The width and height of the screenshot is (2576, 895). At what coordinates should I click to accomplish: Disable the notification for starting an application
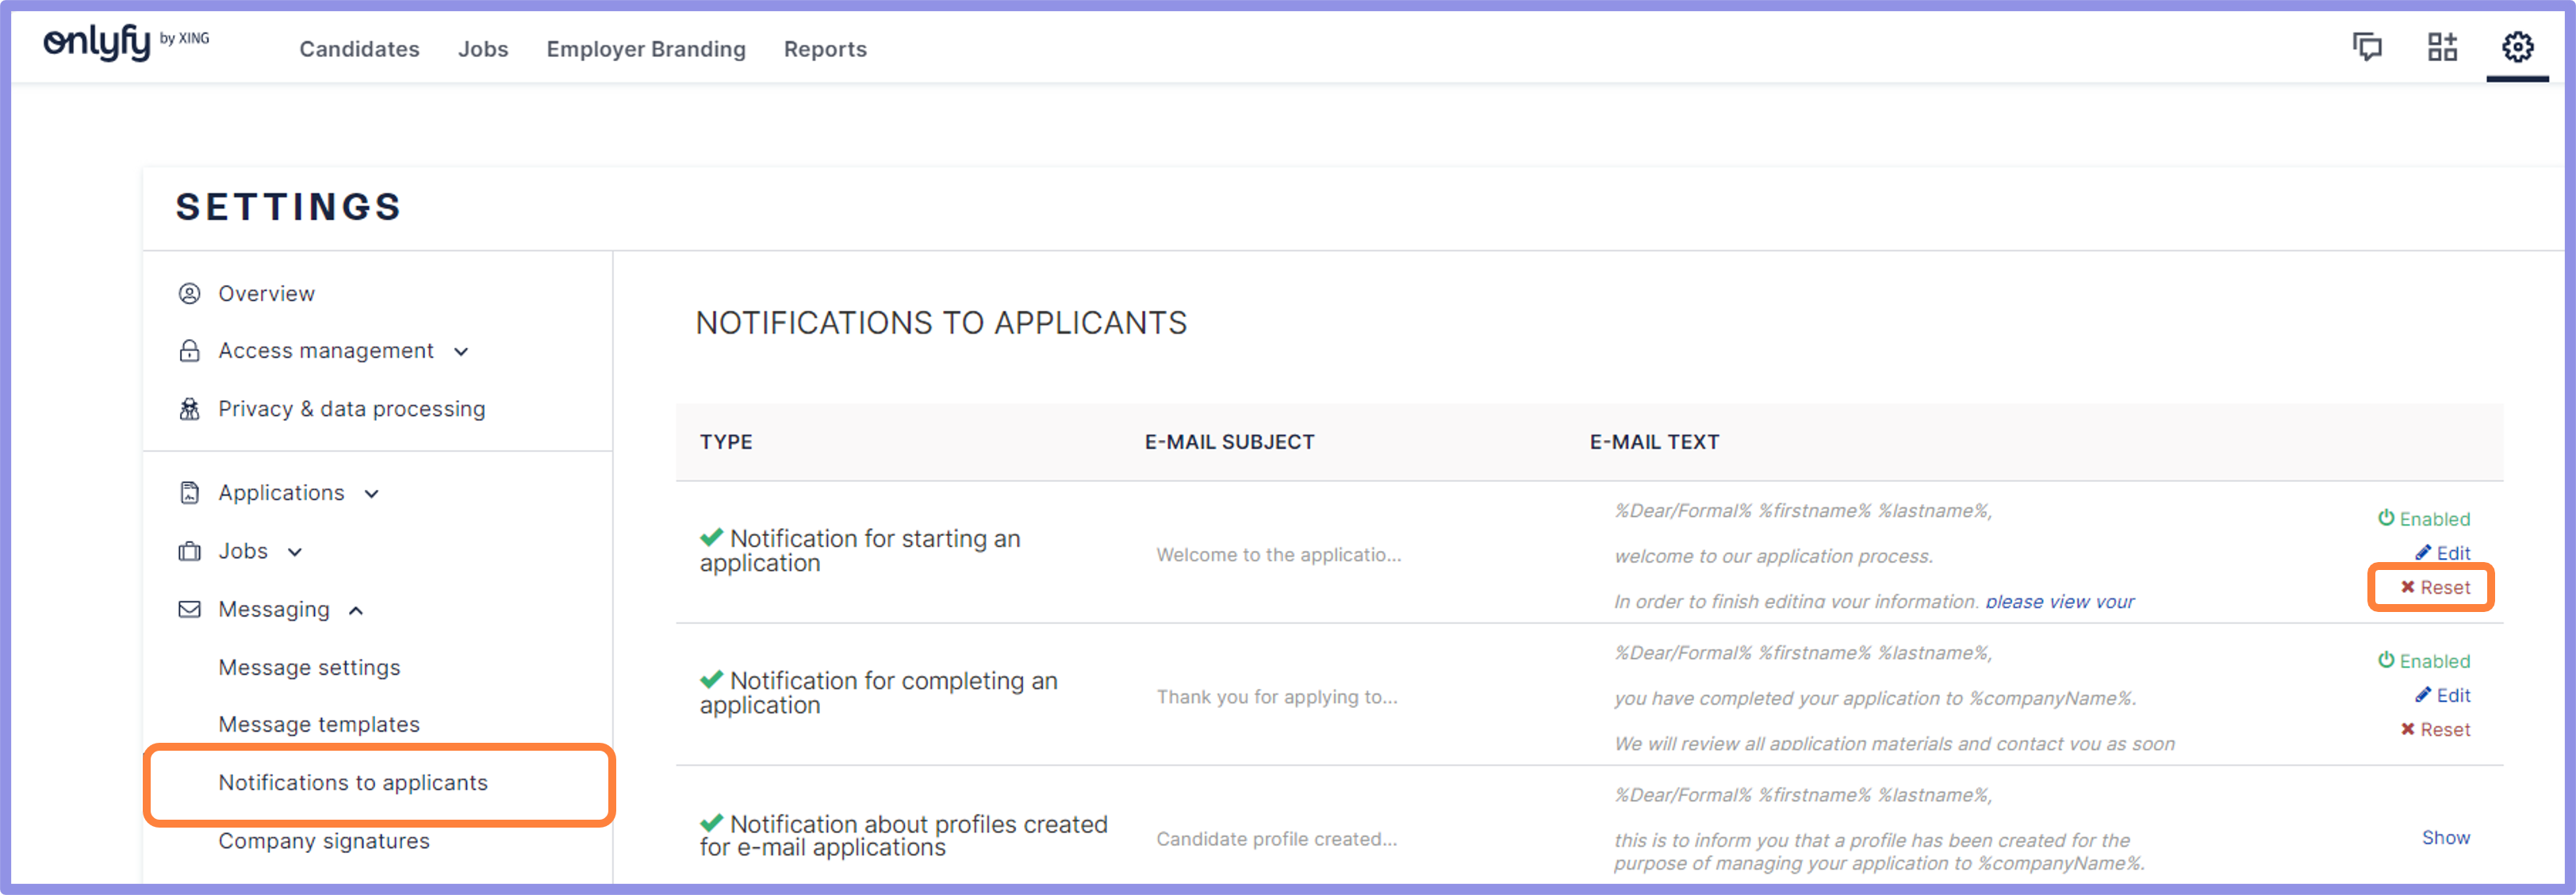tap(2424, 519)
